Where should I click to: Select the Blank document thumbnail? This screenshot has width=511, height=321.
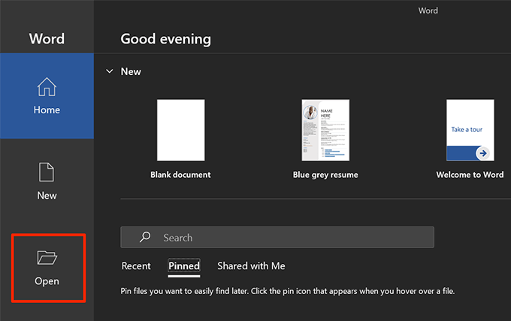[x=180, y=130]
